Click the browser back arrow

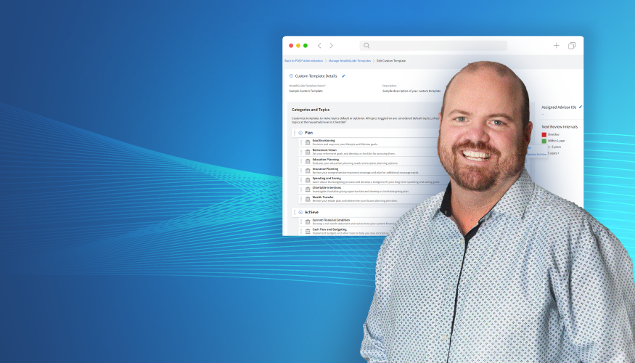coord(319,46)
